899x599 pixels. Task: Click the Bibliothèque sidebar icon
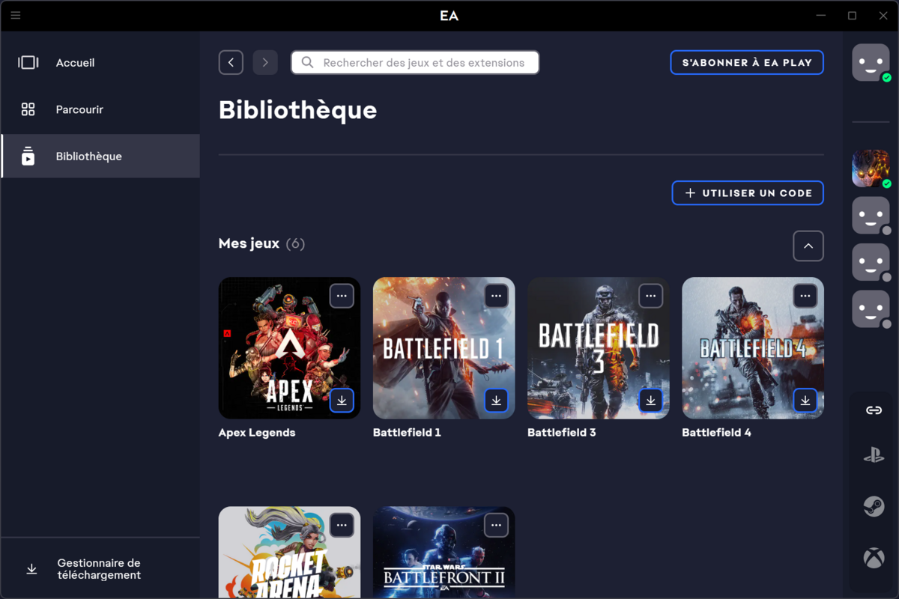28,156
